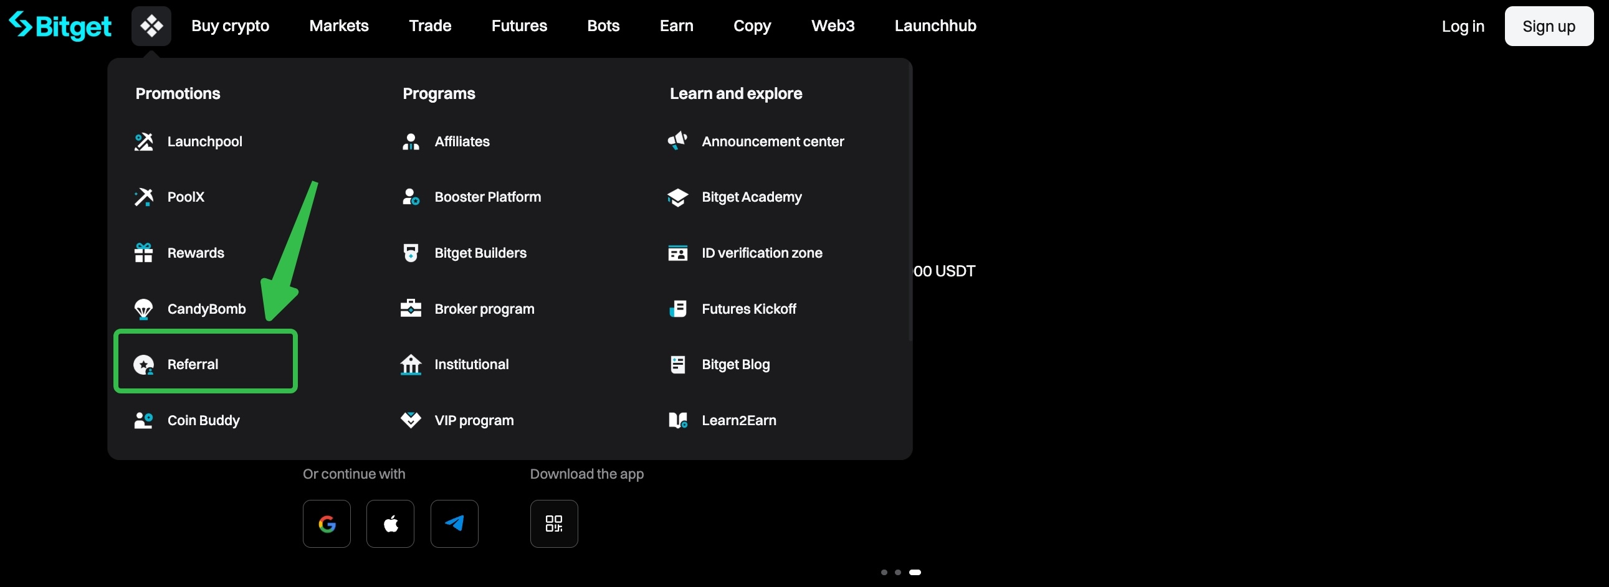Click the Log in link

(x=1463, y=26)
